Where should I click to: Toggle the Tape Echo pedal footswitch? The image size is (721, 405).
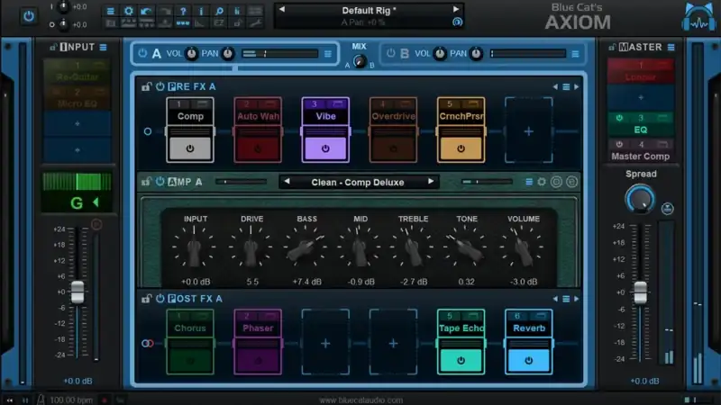click(x=461, y=361)
